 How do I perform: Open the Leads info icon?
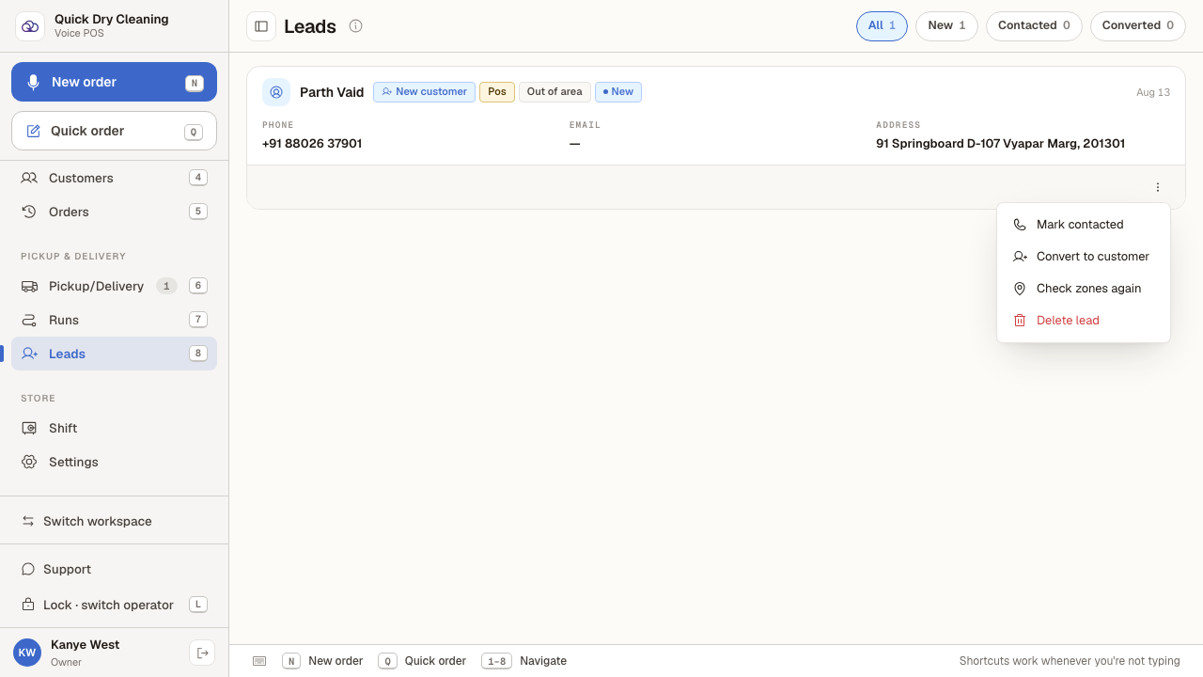point(355,26)
